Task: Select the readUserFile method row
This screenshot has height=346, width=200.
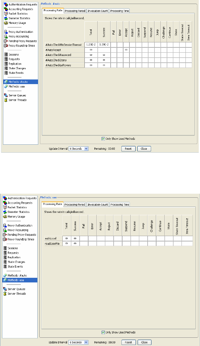Action: pyautogui.click(x=52, y=243)
